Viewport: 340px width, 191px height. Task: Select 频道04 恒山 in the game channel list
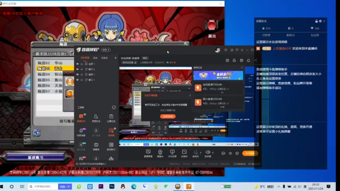pos(50,74)
